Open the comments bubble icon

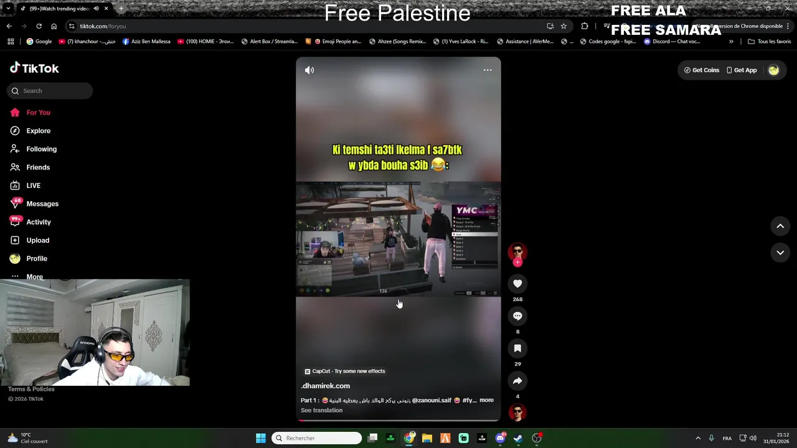pyautogui.click(x=517, y=316)
